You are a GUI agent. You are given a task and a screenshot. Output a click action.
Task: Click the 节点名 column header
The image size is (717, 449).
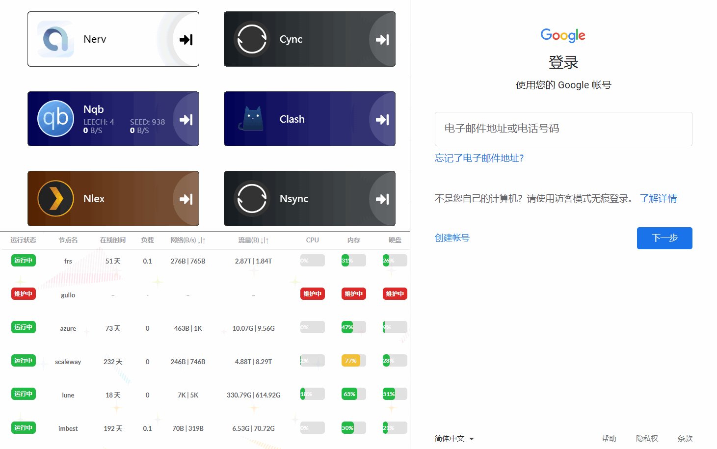coord(68,240)
